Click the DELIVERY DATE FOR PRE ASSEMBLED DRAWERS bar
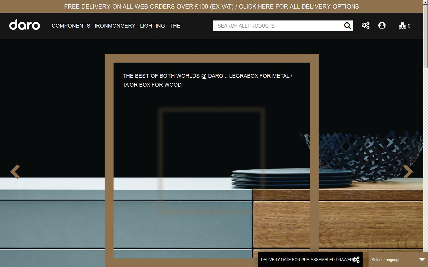Image resolution: width=428 pixels, height=267 pixels. click(306, 260)
